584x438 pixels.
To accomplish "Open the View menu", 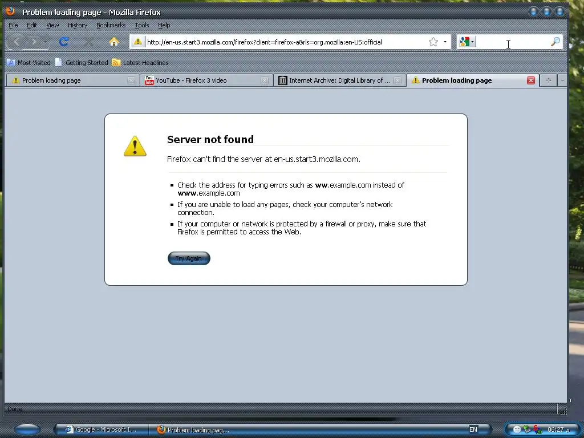I will click(52, 25).
